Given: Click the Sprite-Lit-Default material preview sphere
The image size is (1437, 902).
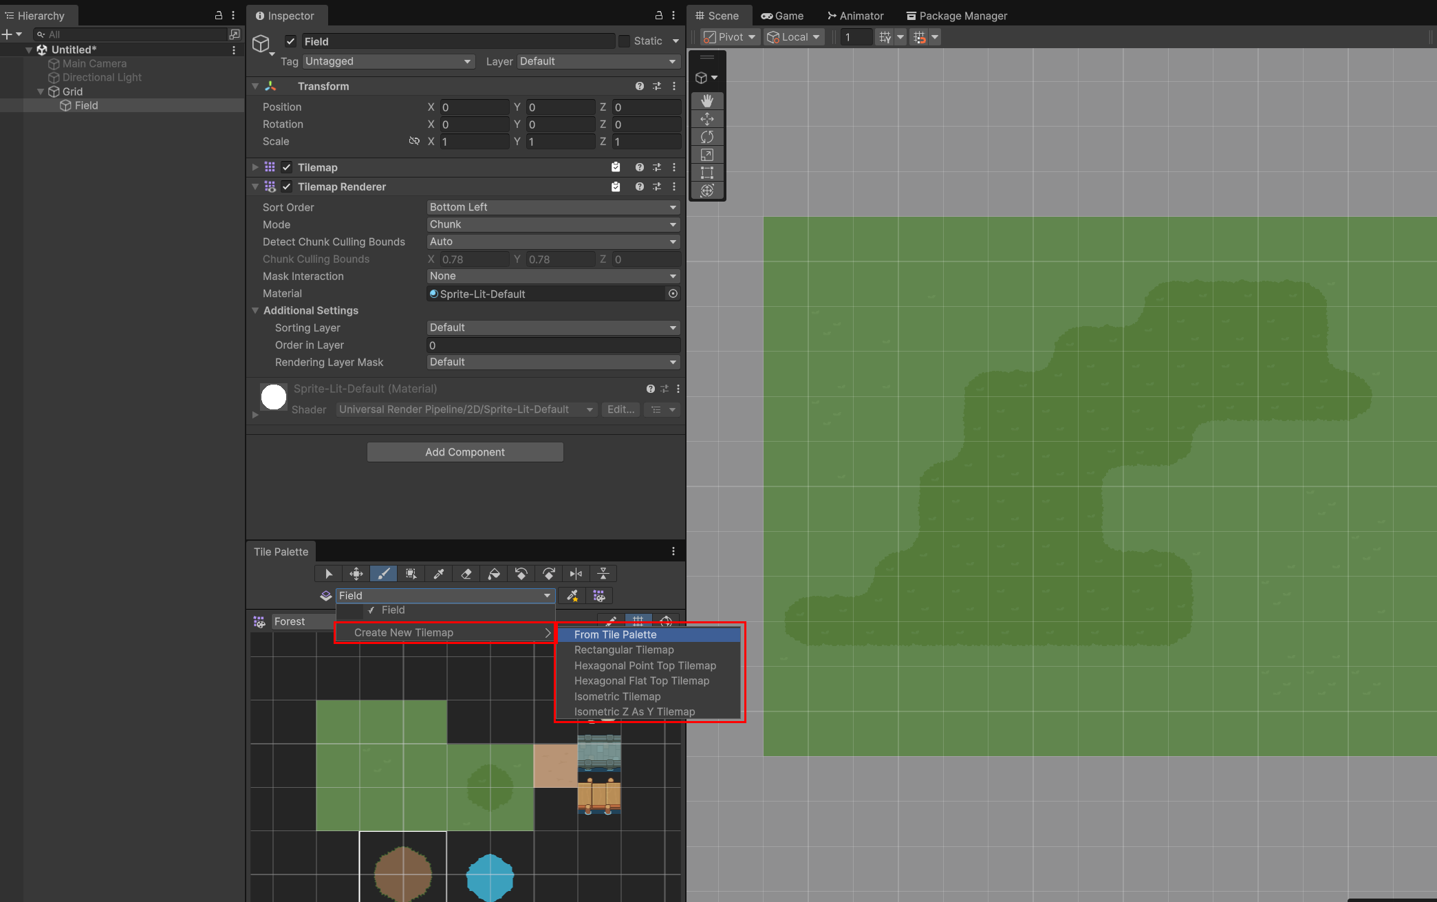Looking at the screenshot, I should (x=274, y=397).
